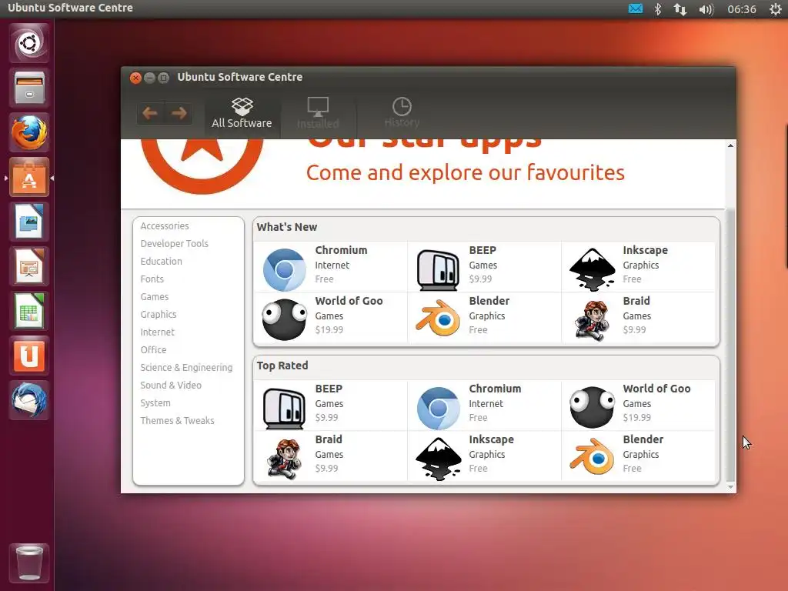Launch Firefox from the launcher

point(28,132)
